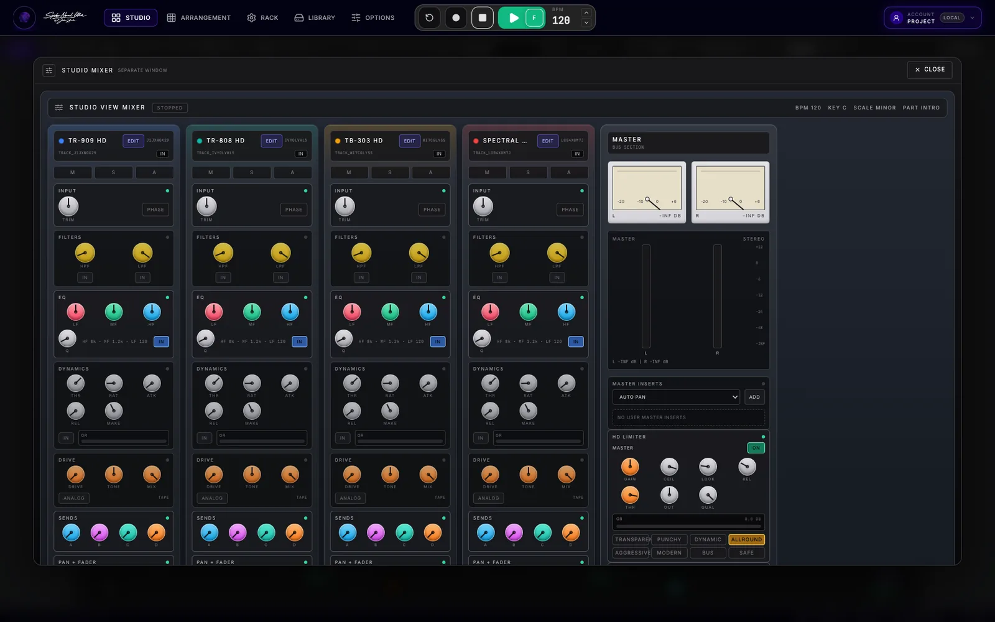995x622 pixels.
Task: Click the round app logo icon
Action: [x=24, y=17]
